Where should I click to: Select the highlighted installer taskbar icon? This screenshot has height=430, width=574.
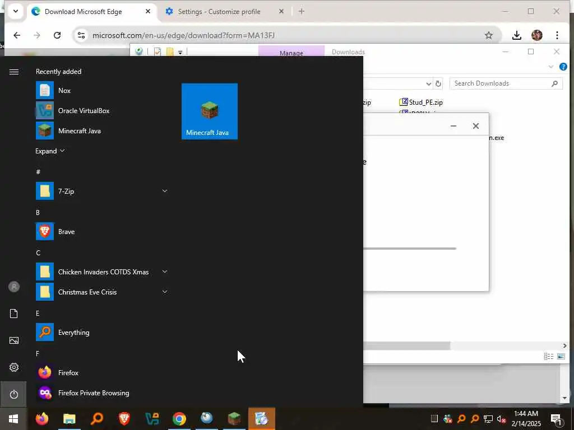tap(261, 419)
